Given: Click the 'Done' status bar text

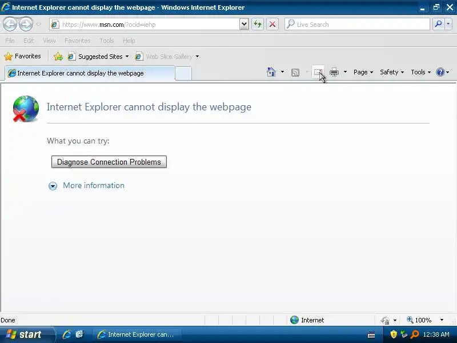Looking at the screenshot, I should [8, 320].
